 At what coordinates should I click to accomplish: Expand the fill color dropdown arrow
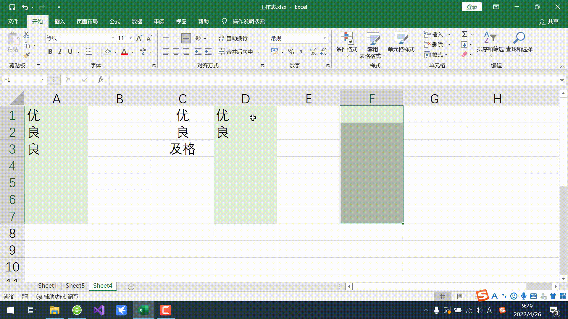[x=115, y=52]
